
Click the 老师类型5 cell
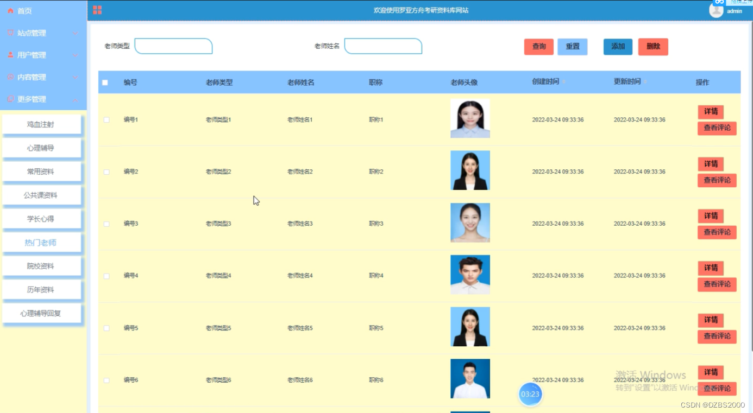pyautogui.click(x=218, y=328)
